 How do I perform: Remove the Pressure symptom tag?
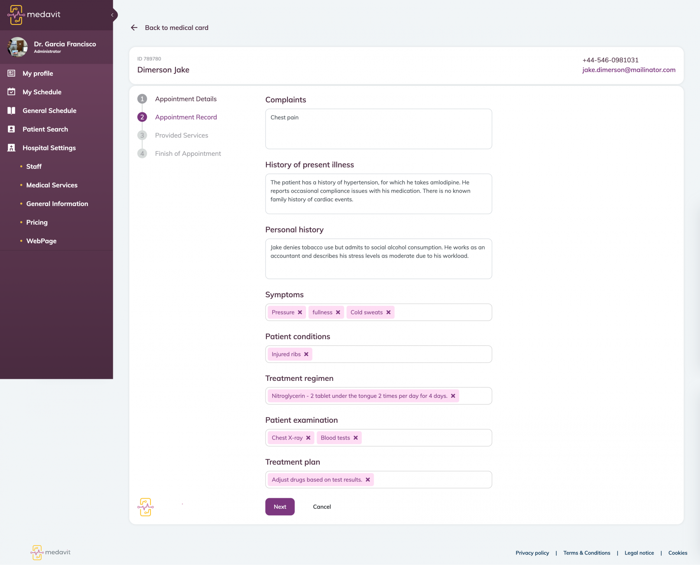[300, 312]
